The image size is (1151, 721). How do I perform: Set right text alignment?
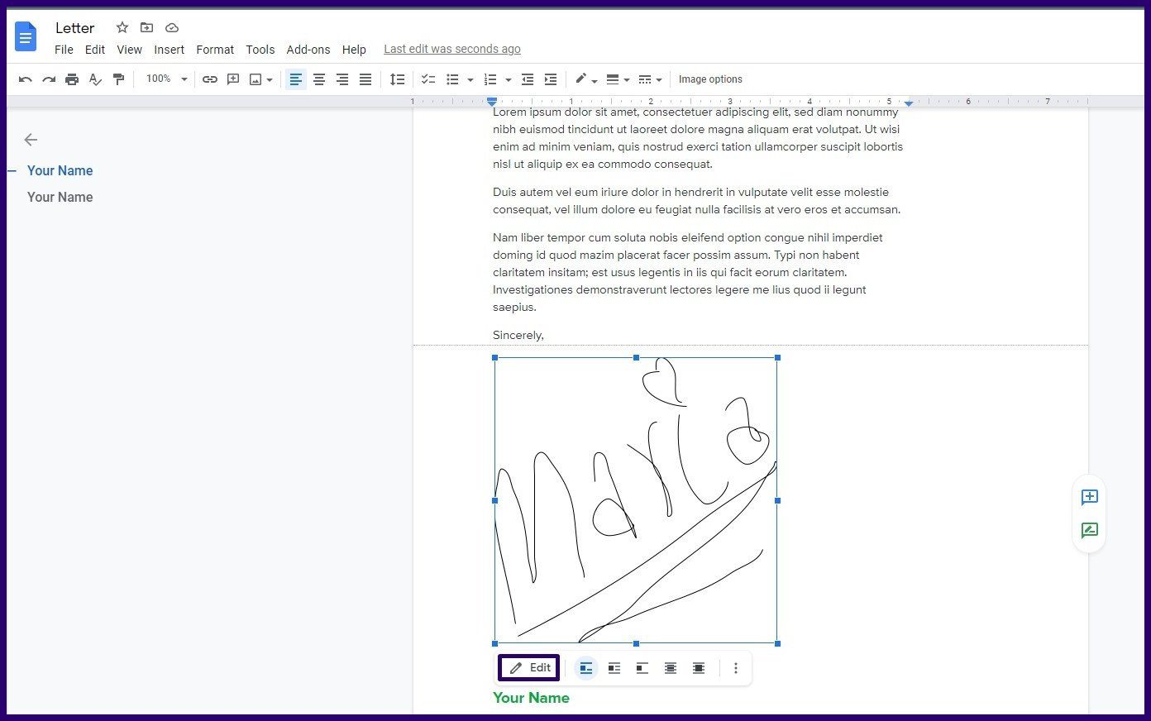(342, 79)
